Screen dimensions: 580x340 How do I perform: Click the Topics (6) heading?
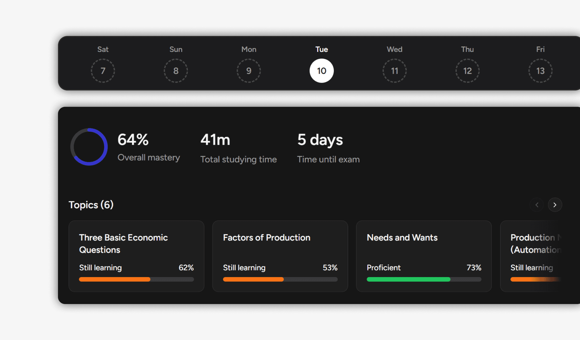[x=91, y=205]
